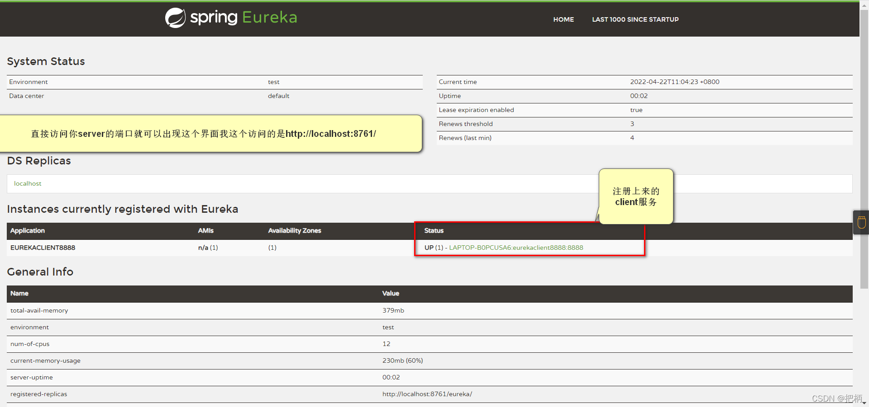Open LAST 1000 SINCE STARTUP view
Screen dimensions: 869x407
pos(635,19)
